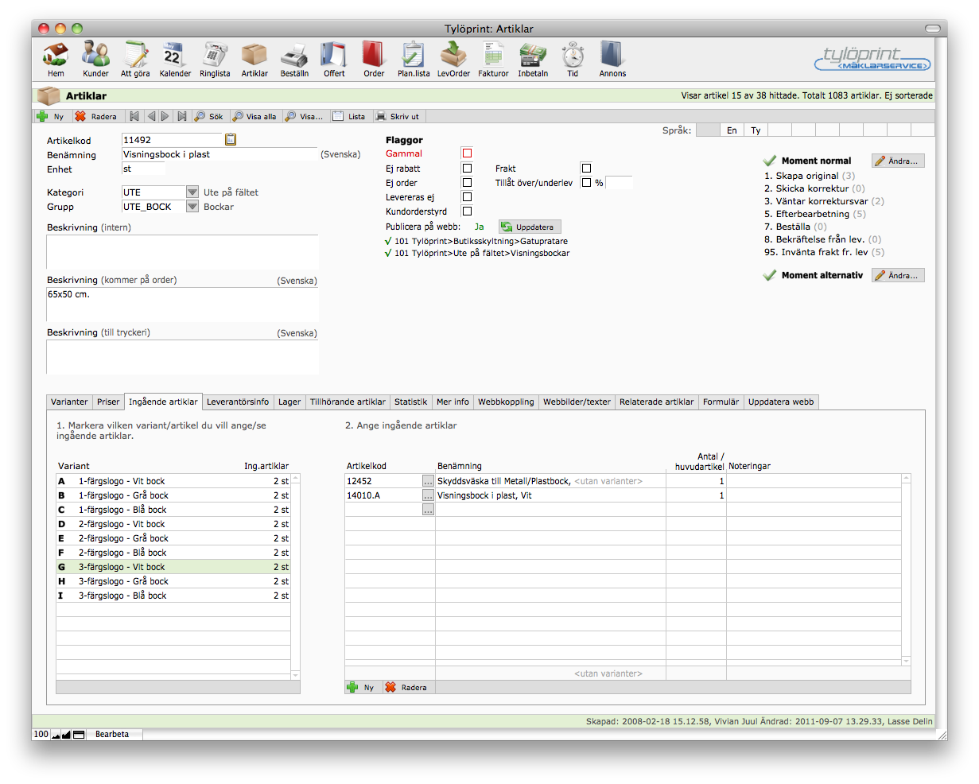Open the Grupp dropdown
Screen dimensions: 979x784
point(192,207)
